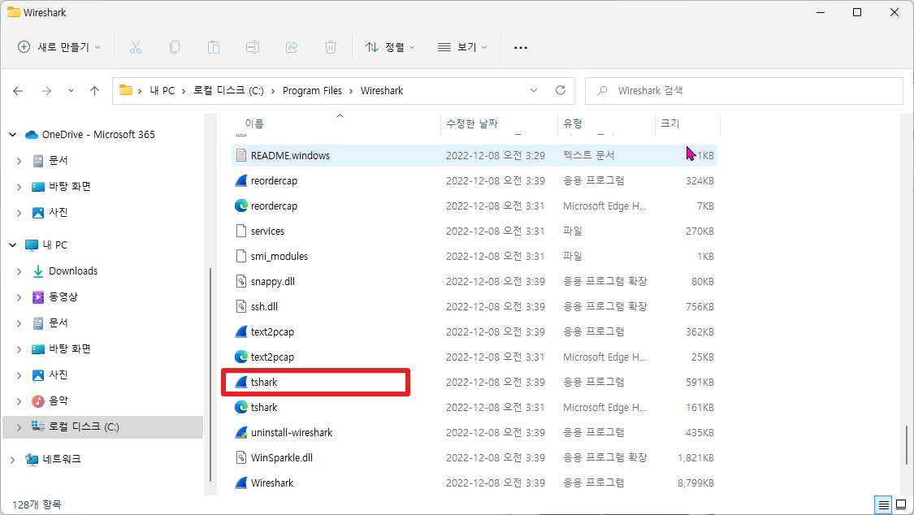Select the reordercap application icon
914x515 pixels.
240,180
